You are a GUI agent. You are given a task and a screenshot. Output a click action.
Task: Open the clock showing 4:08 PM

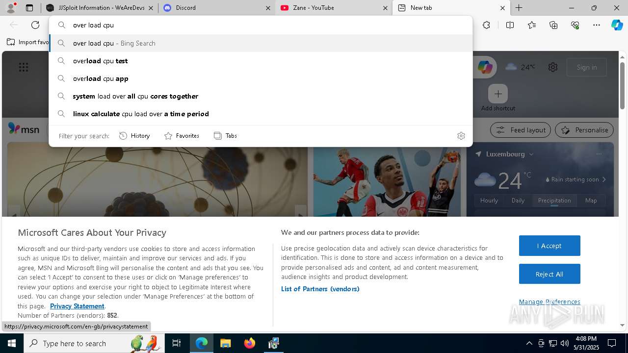tap(586, 343)
